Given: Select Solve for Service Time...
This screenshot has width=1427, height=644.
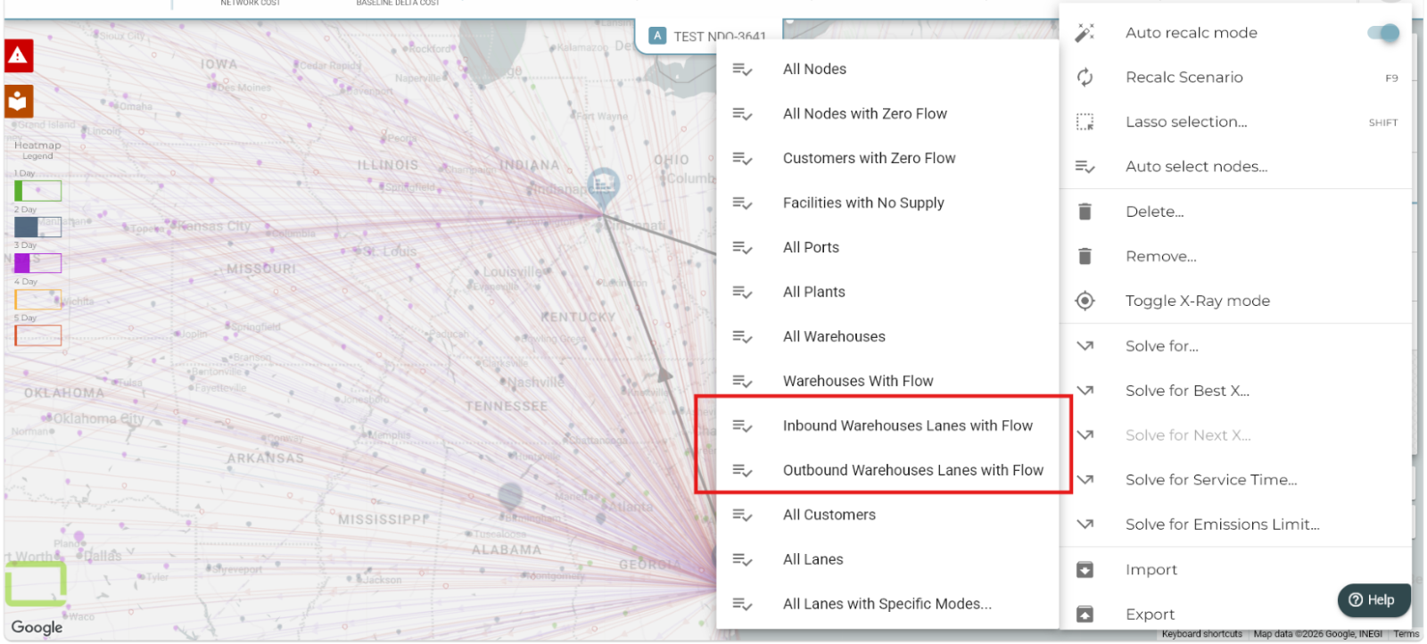Looking at the screenshot, I should pyautogui.click(x=1236, y=480).
